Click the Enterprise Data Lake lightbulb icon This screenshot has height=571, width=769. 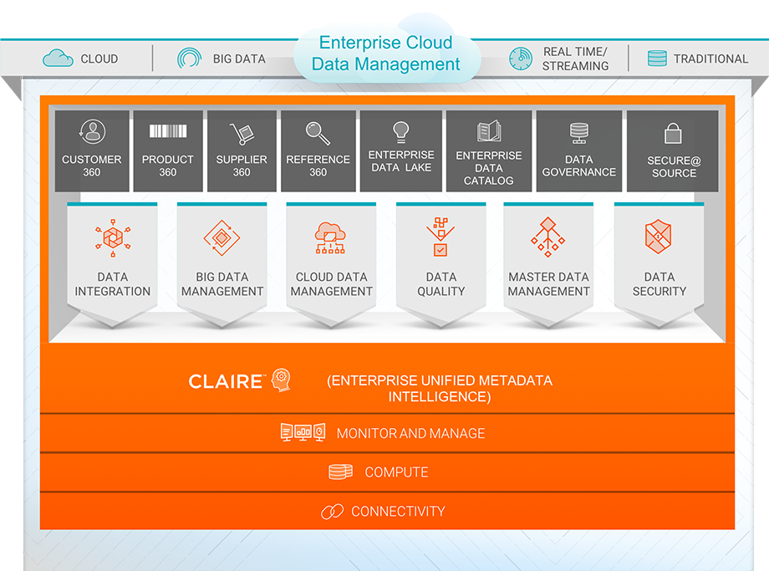[x=400, y=132]
